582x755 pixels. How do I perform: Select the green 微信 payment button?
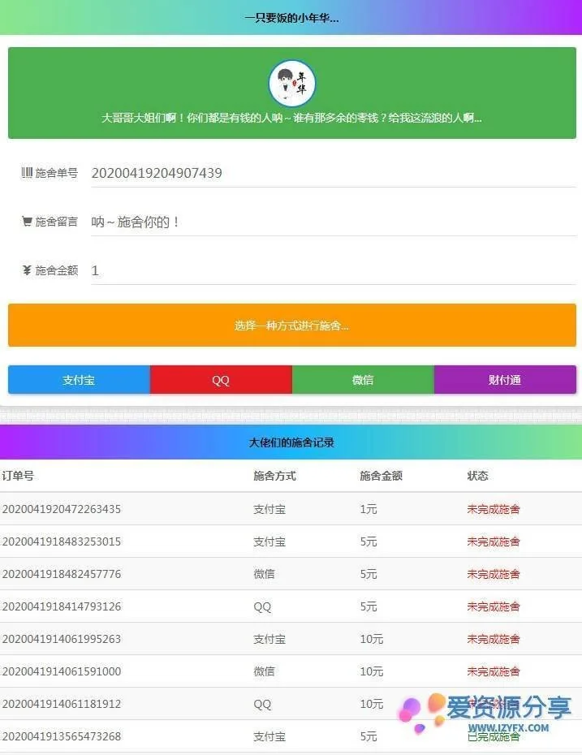[363, 380]
